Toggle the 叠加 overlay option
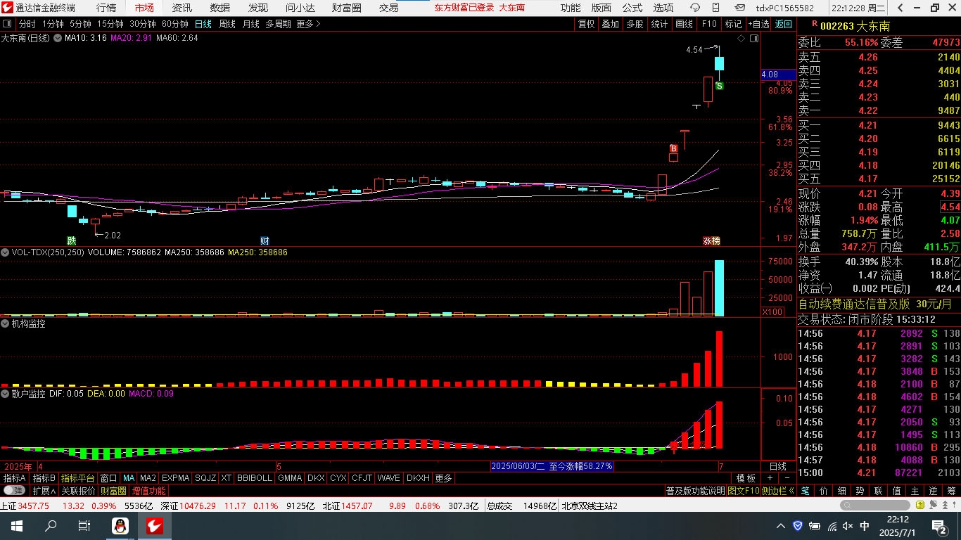This screenshot has height=540, width=961. (610, 24)
